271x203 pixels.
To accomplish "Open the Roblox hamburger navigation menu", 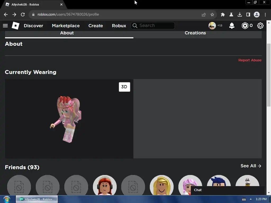I will [5, 26].
